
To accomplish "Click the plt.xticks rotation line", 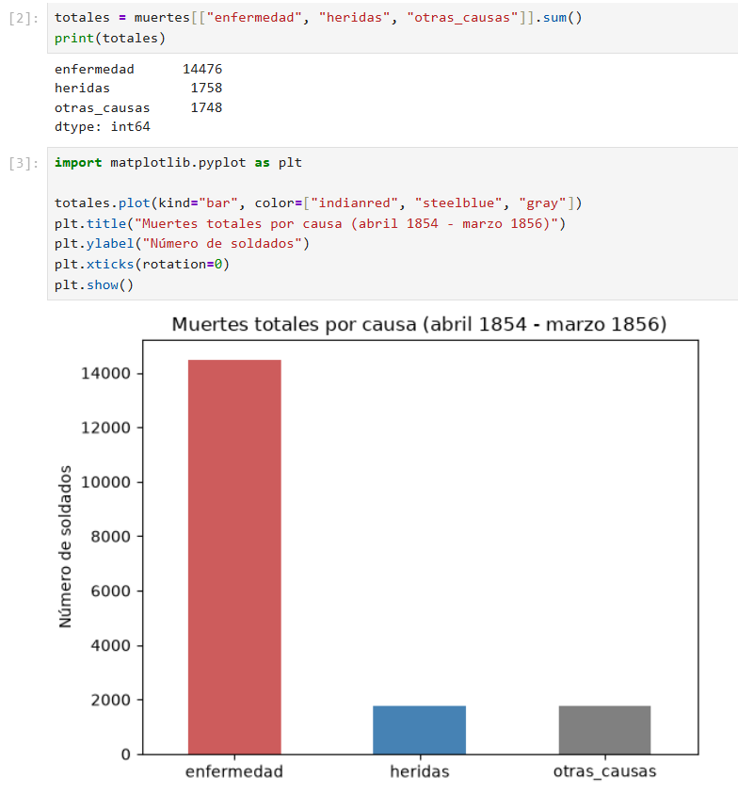I will pyautogui.click(x=142, y=265).
